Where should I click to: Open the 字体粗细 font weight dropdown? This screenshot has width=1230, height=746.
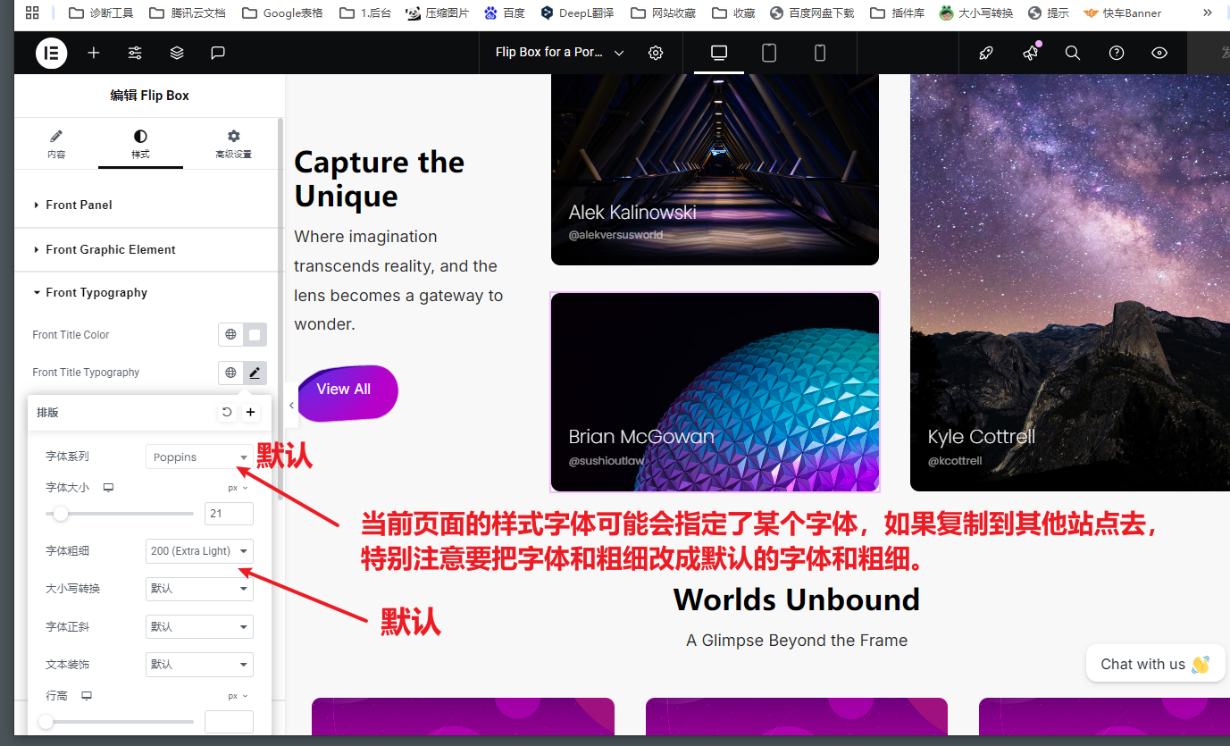(x=199, y=551)
